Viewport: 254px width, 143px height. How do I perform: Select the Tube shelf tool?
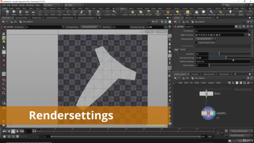click(20, 13)
